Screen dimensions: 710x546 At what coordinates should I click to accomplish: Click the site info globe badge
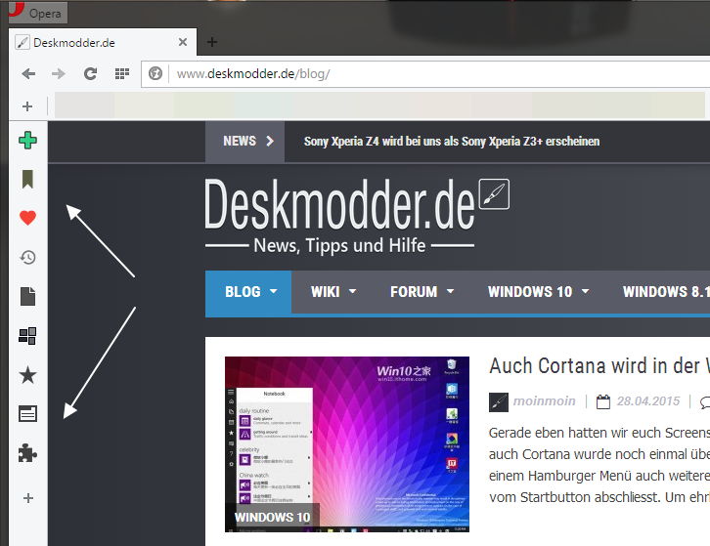(x=155, y=73)
